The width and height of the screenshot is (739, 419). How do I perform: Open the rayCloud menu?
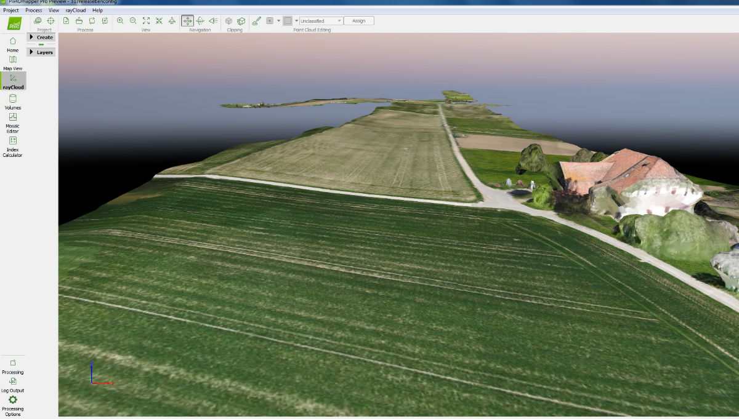[x=76, y=10]
